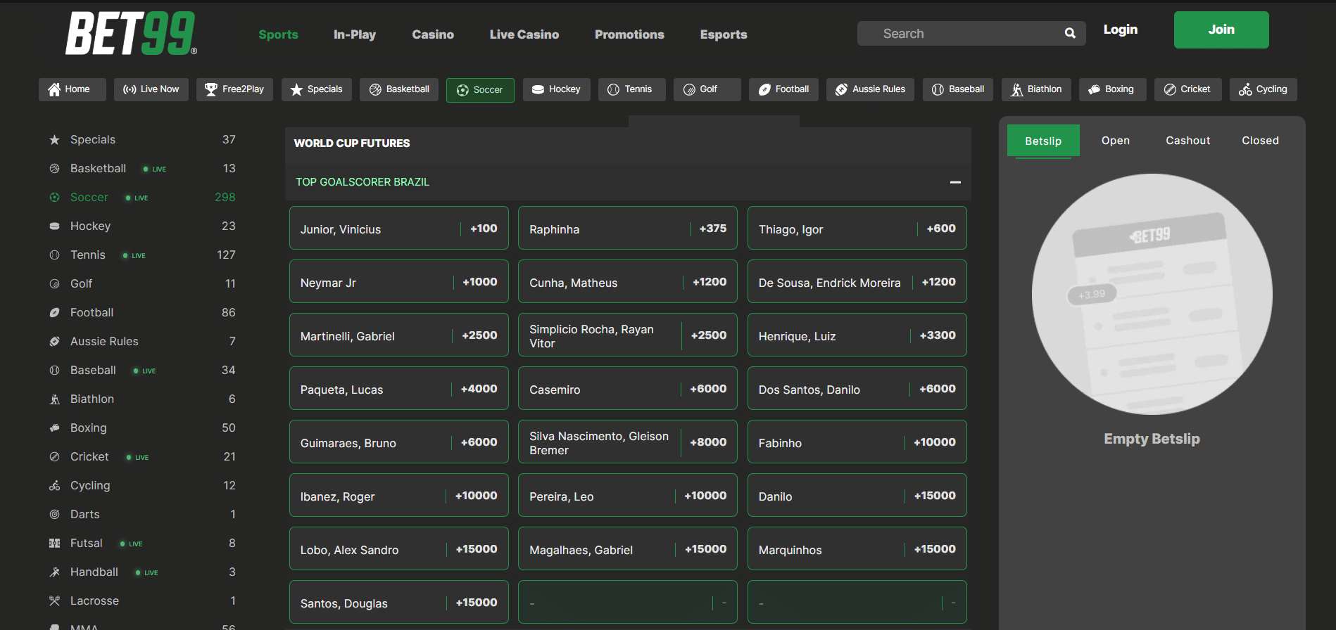Open the Casino main menu
The image size is (1336, 630).
433,34
